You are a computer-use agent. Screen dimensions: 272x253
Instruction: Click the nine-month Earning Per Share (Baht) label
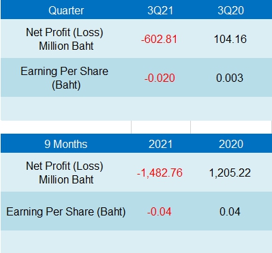point(66,211)
